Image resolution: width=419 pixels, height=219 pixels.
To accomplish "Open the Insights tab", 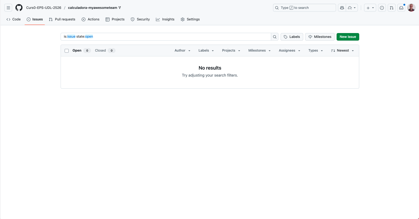I will [x=165, y=19].
